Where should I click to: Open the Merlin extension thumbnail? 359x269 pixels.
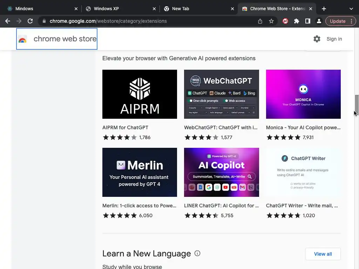click(x=140, y=172)
